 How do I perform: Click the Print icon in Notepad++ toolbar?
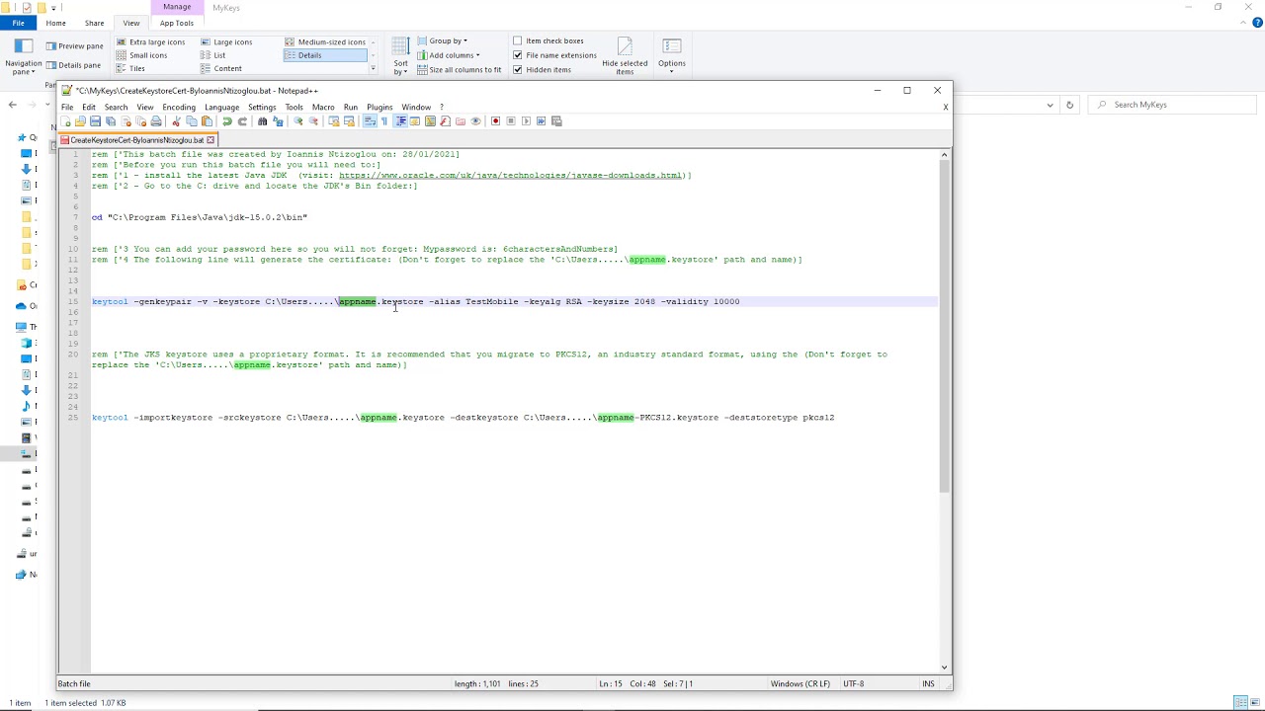pos(156,121)
